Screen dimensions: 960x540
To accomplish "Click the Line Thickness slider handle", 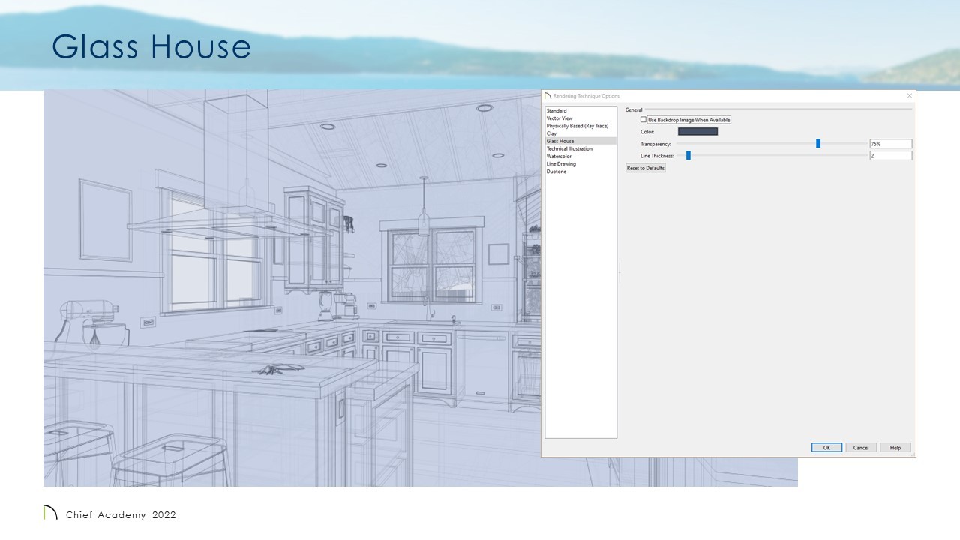I will 688,156.
